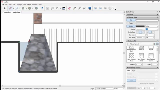The width and height of the screenshot is (160, 90).
Task: Select the Untitled - Inside Page document tab
Action: click(12, 12)
